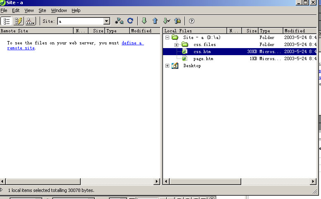Open the Testing Server view
The width and height of the screenshot is (321, 199).
pyautogui.click(x=19, y=21)
